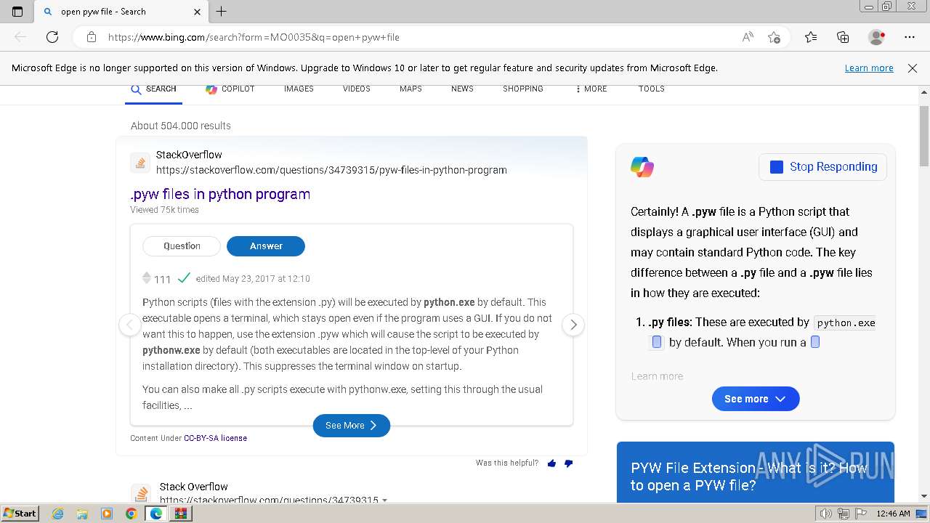Switch to the Edge taskbar window

click(x=155, y=514)
